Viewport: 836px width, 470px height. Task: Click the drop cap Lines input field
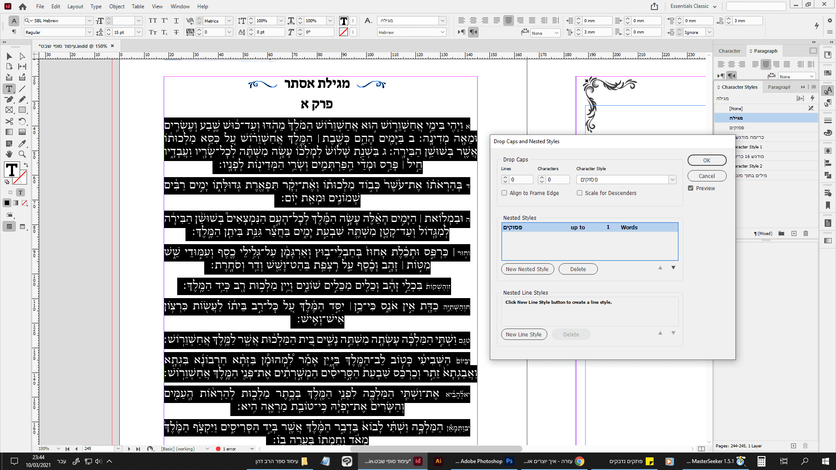521,180
